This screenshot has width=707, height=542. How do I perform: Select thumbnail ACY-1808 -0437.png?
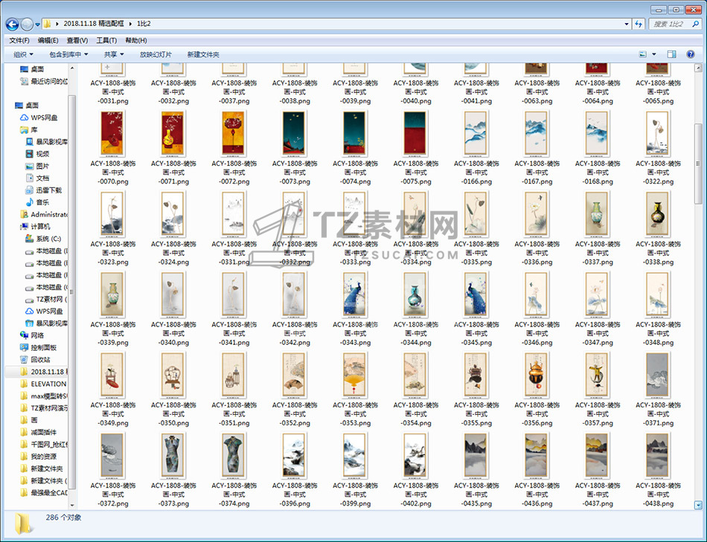point(598,456)
